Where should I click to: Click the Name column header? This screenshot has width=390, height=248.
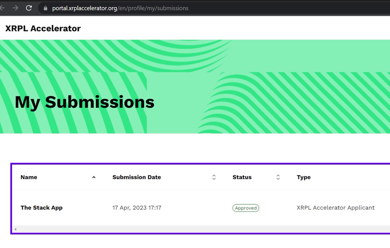29,177
